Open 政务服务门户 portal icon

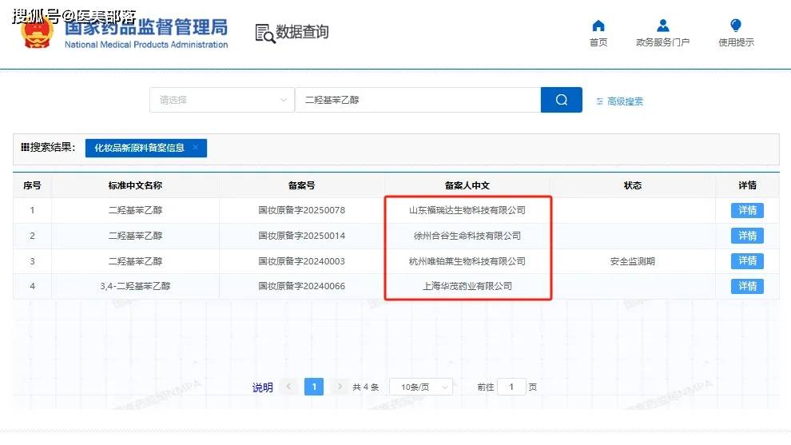click(x=663, y=26)
